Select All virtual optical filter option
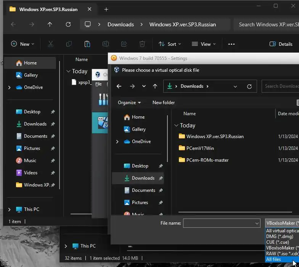Image resolution: width=299 pixels, height=267 pixels. click(x=282, y=231)
